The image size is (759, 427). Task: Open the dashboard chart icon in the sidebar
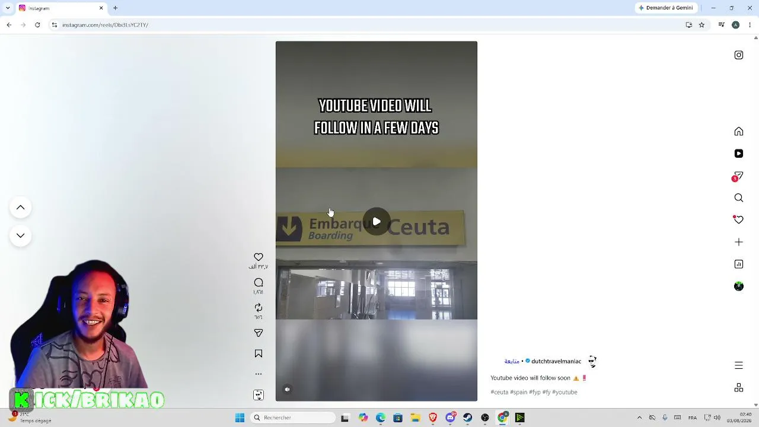tap(739, 264)
